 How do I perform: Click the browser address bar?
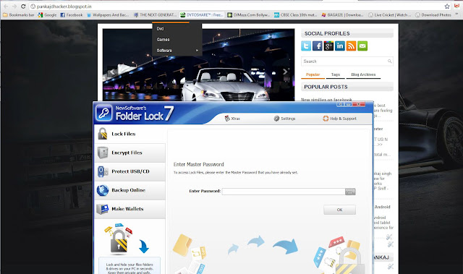237,7
